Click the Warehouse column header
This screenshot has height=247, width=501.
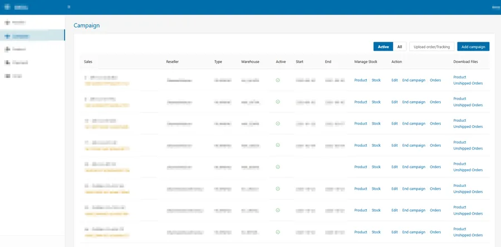click(x=250, y=62)
